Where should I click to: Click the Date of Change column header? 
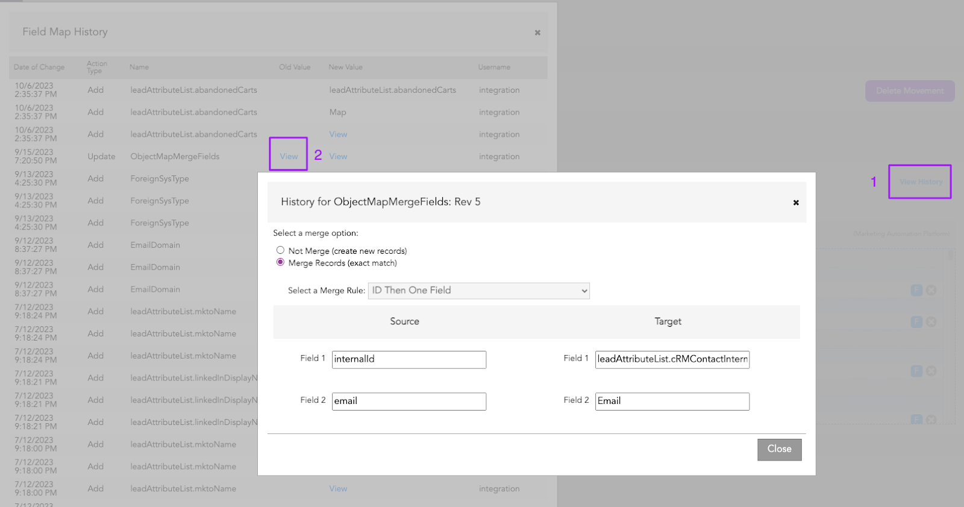tap(39, 67)
